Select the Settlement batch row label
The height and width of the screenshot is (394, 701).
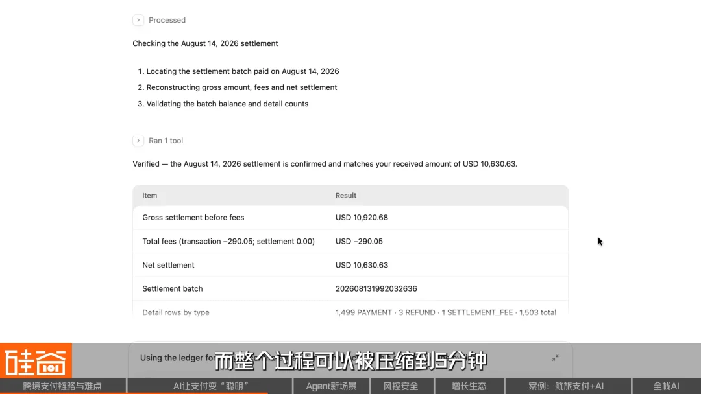(173, 288)
